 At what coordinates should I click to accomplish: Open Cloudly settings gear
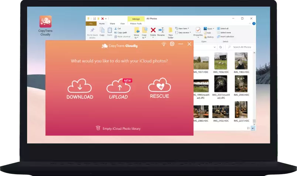click(172, 44)
